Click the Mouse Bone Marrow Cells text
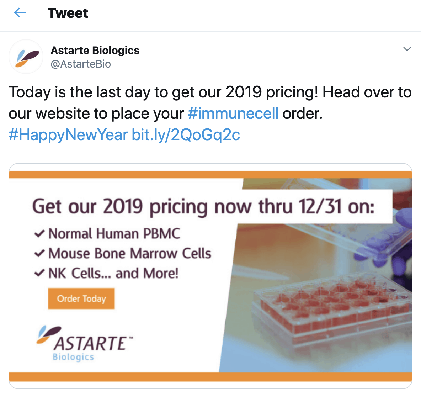This screenshot has width=421, height=402. (130, 254)
